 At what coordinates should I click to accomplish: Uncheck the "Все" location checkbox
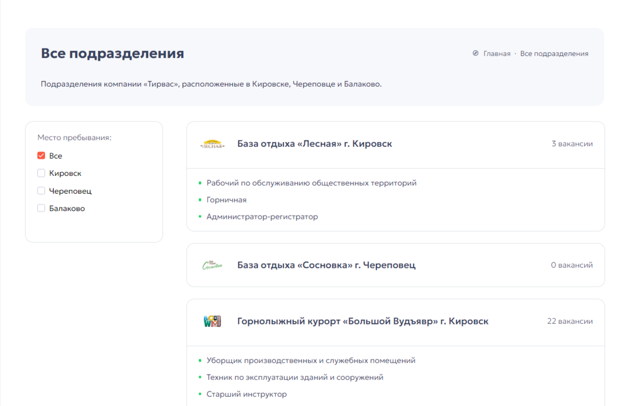(41, 156)
